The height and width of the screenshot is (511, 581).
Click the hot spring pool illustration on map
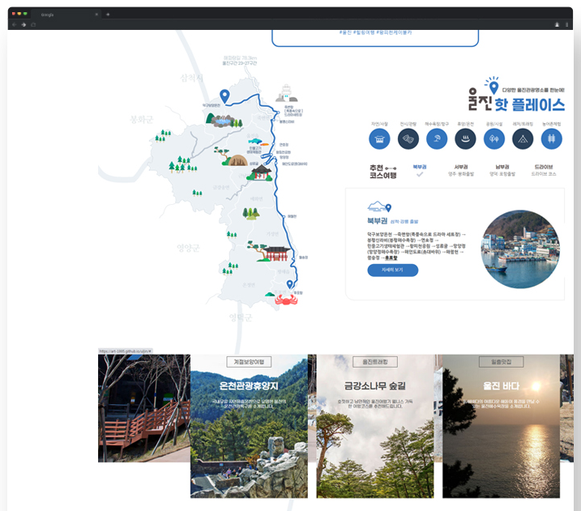[224, 121]
